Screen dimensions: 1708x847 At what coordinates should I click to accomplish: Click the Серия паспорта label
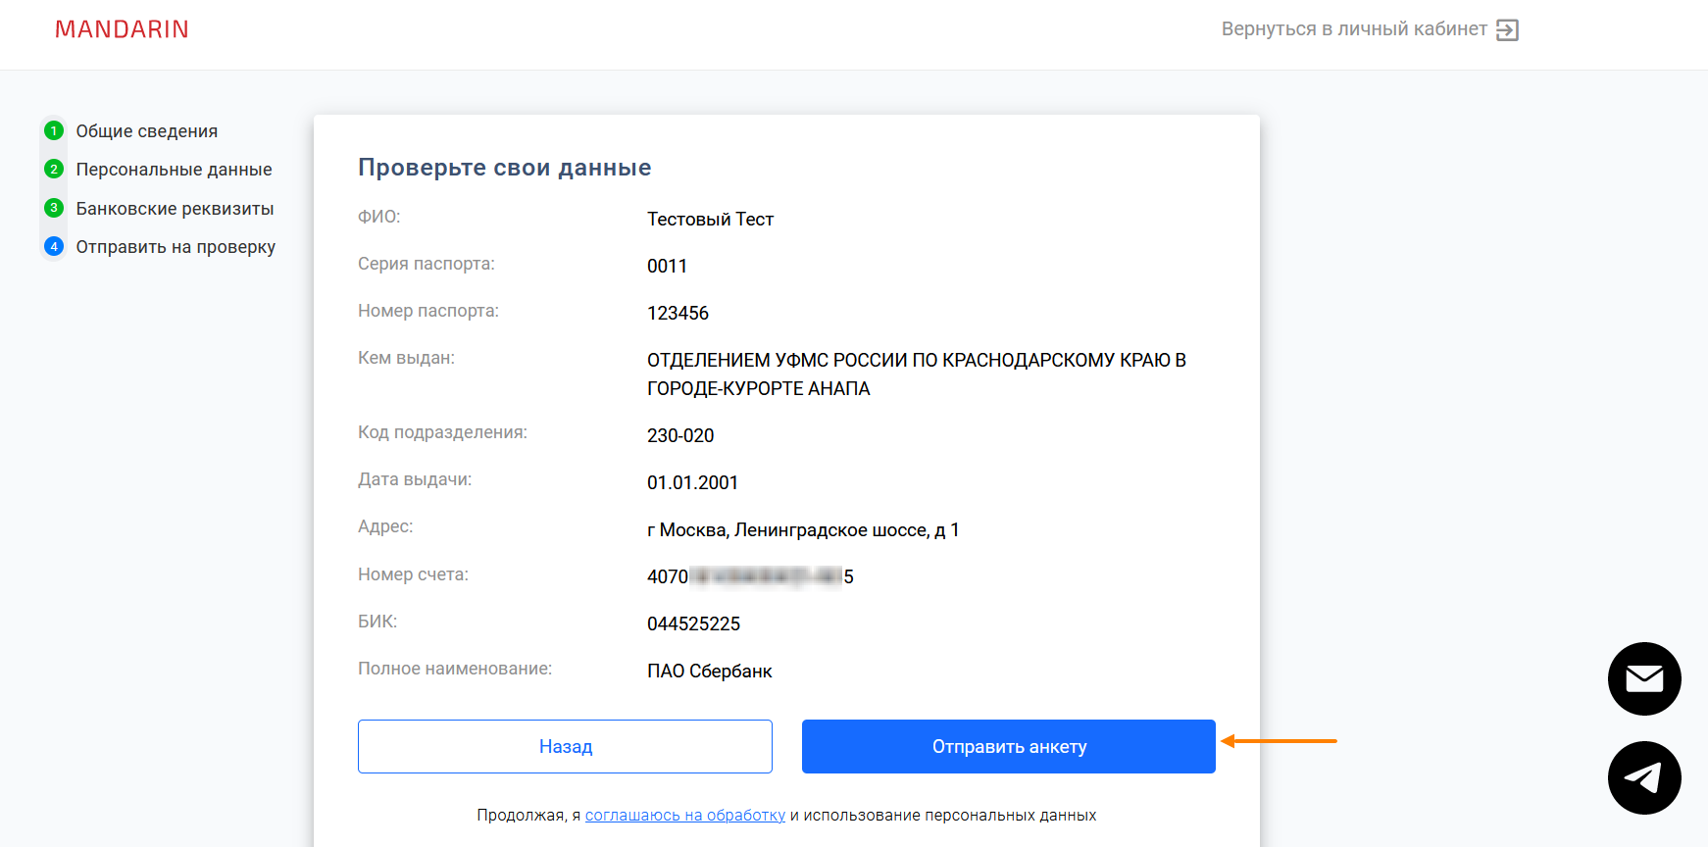427,264
